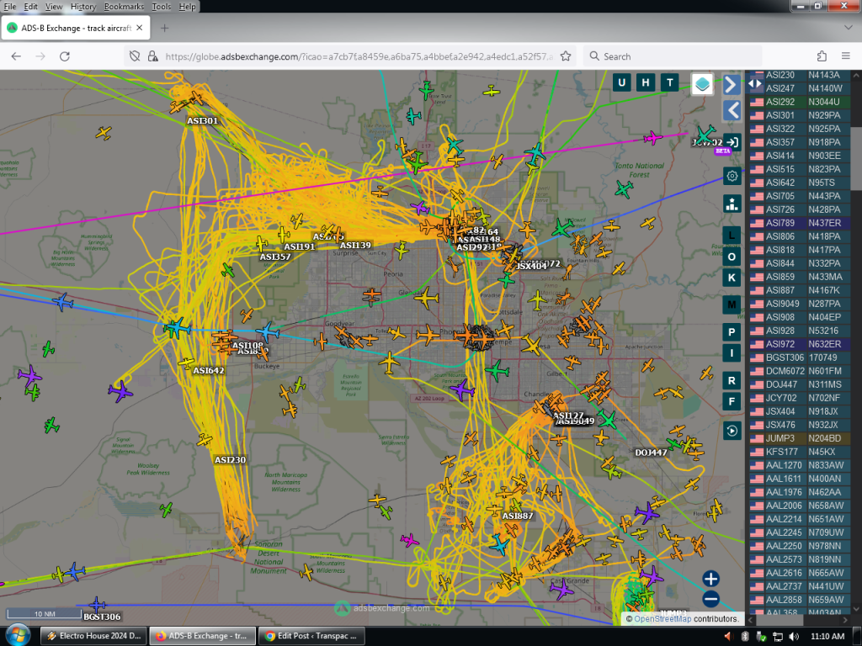This screenshot has width=862, height=646.
Task: Select the ADS-B Exchange browser tab
Action: (x=76, y=28)
